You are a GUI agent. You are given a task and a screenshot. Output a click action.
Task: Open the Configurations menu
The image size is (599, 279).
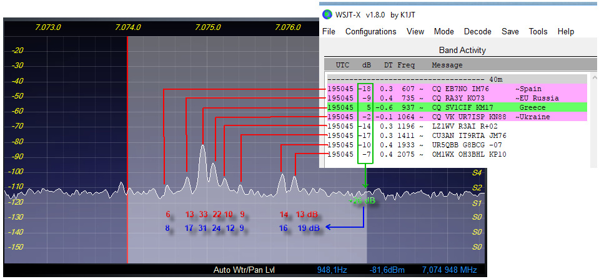370,31
